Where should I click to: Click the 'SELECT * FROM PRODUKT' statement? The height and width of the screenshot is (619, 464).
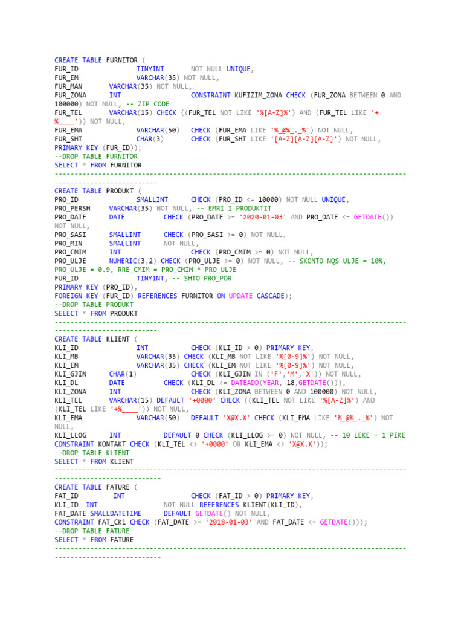click(96, 313)
